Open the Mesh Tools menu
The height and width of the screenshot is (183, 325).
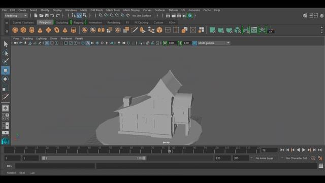(113, 10)
